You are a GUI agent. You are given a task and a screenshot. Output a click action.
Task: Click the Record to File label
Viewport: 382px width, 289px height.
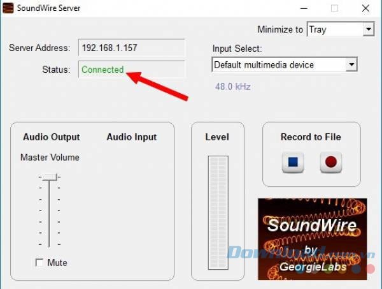coord(311,137)
